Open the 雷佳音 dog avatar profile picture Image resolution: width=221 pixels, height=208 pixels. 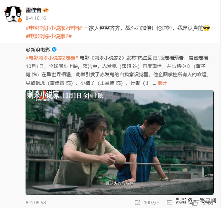pyautogui.click(x=13, y=14)
